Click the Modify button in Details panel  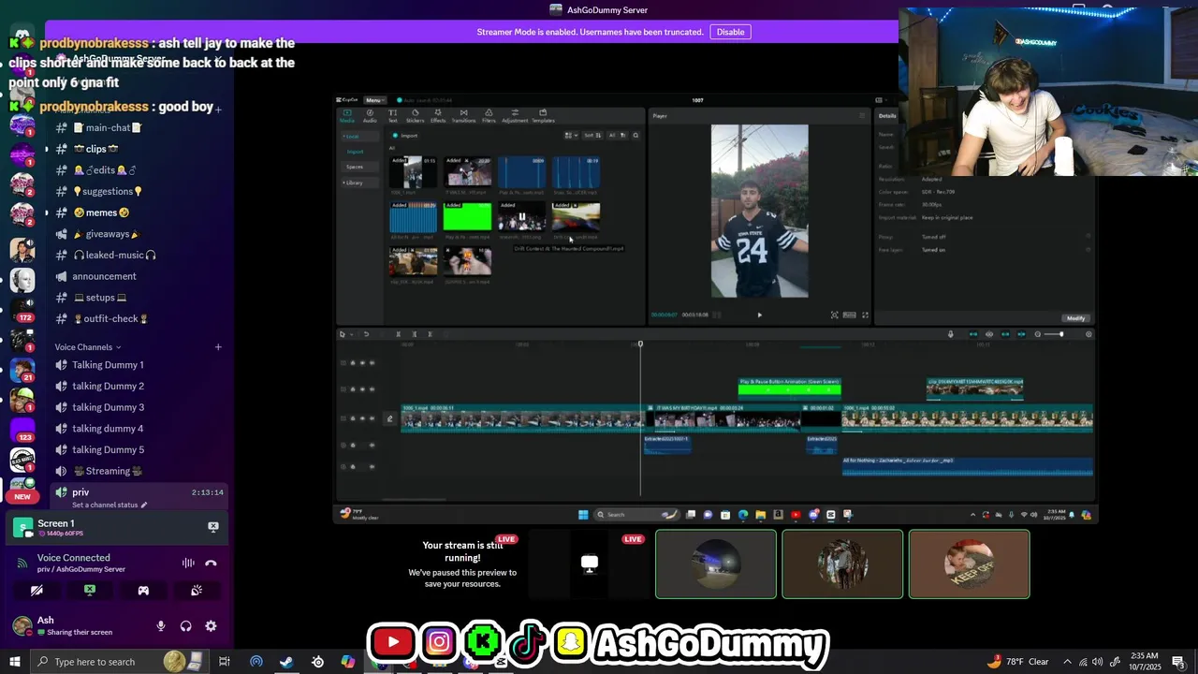[1075, 318]
